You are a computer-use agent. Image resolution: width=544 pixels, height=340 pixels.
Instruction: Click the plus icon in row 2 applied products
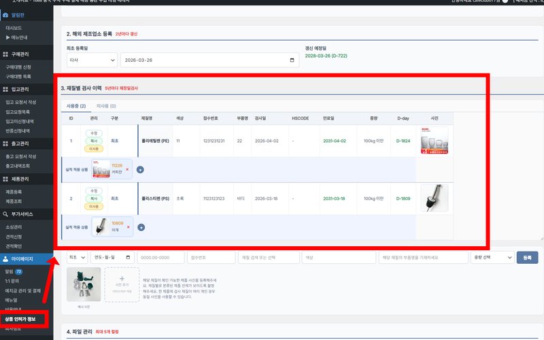(x=140, y=226)
